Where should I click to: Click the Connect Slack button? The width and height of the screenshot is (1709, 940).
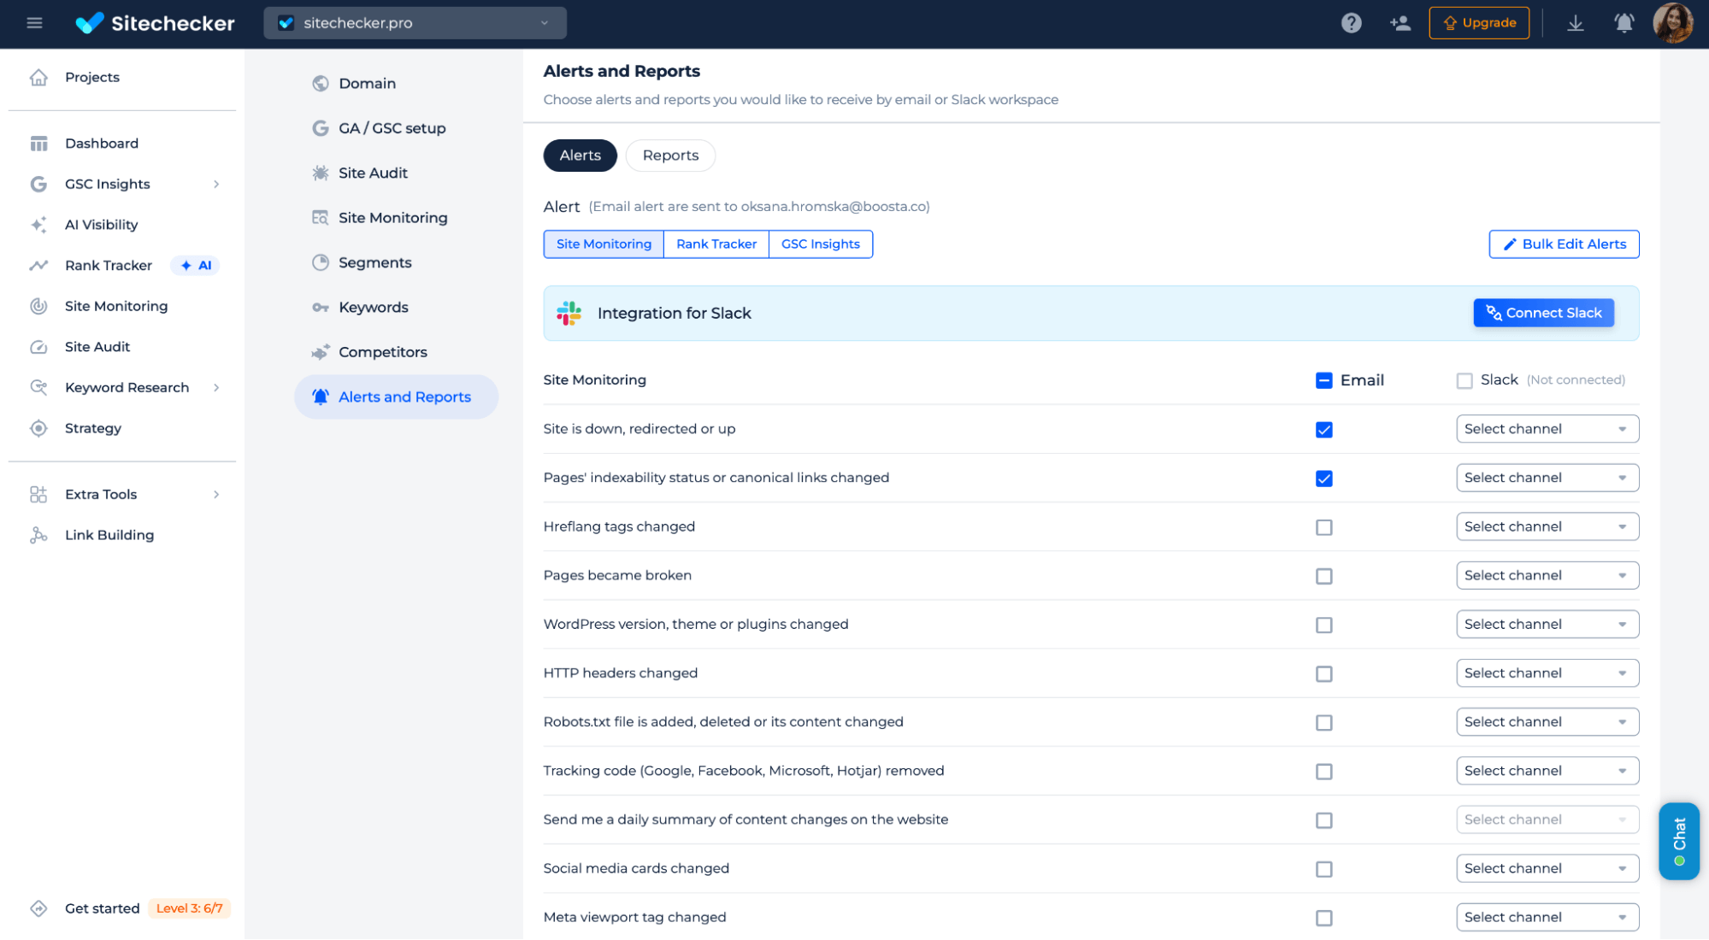point(1543,313)
